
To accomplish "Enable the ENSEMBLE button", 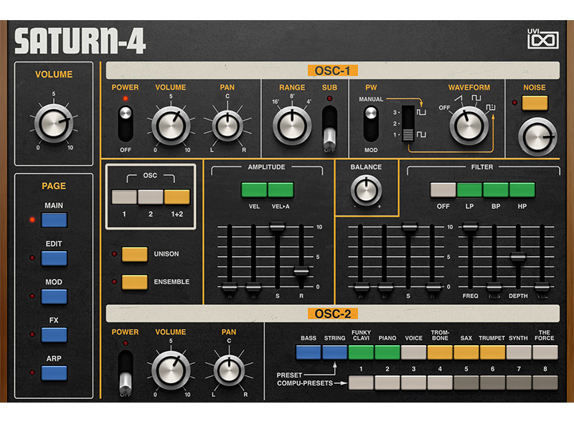I will tap(135, 282).
